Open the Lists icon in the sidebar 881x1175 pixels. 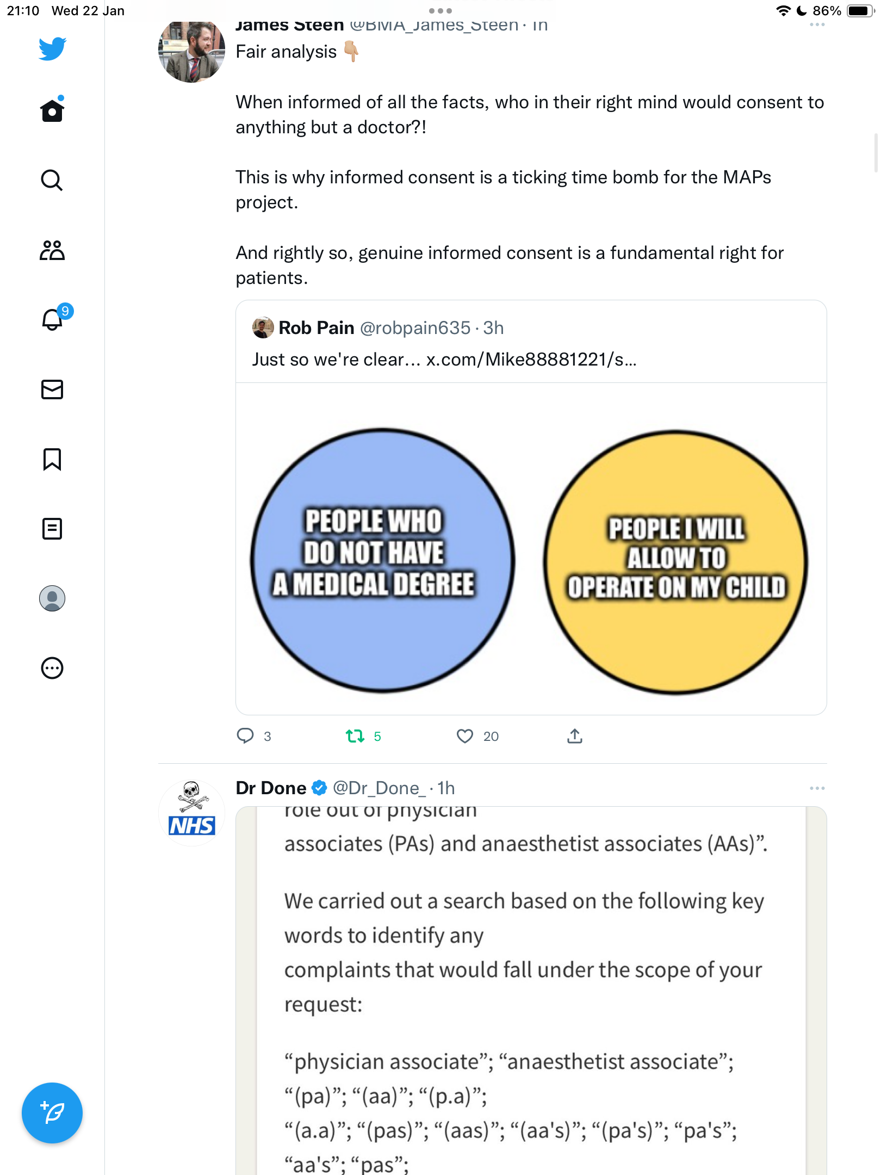click(x=52, y=529)
